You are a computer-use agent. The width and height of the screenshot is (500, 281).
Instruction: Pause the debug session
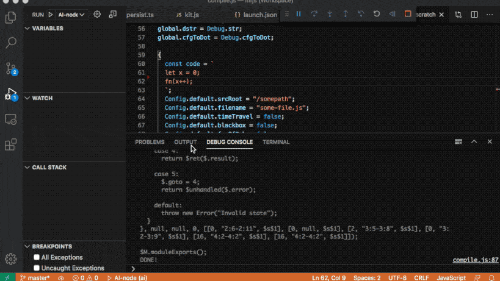point(299,14)
